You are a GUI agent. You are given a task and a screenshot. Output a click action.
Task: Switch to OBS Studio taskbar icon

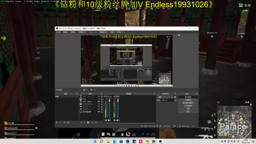coord(161,141)
